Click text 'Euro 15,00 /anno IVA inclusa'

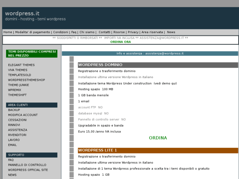(x=99, y=131)
